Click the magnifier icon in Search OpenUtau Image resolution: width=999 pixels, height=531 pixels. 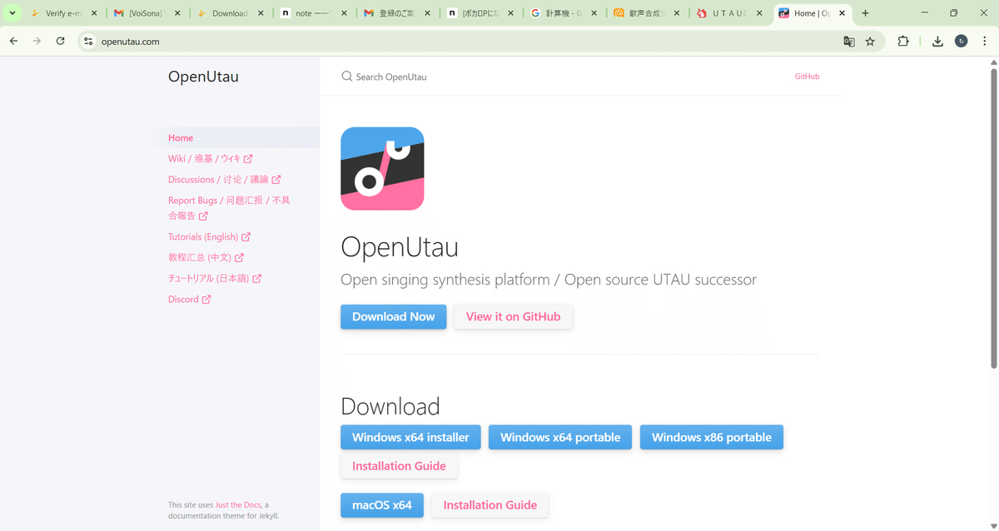[346, 76]
